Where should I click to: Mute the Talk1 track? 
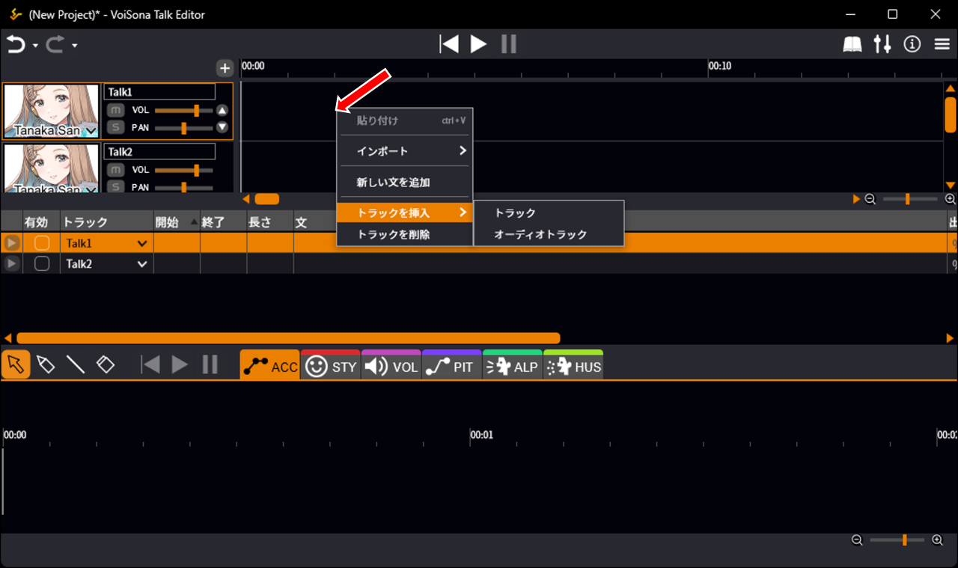[115, 110]
